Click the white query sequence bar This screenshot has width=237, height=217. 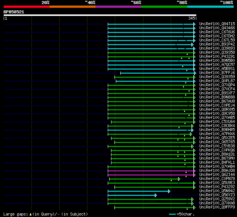100,15
